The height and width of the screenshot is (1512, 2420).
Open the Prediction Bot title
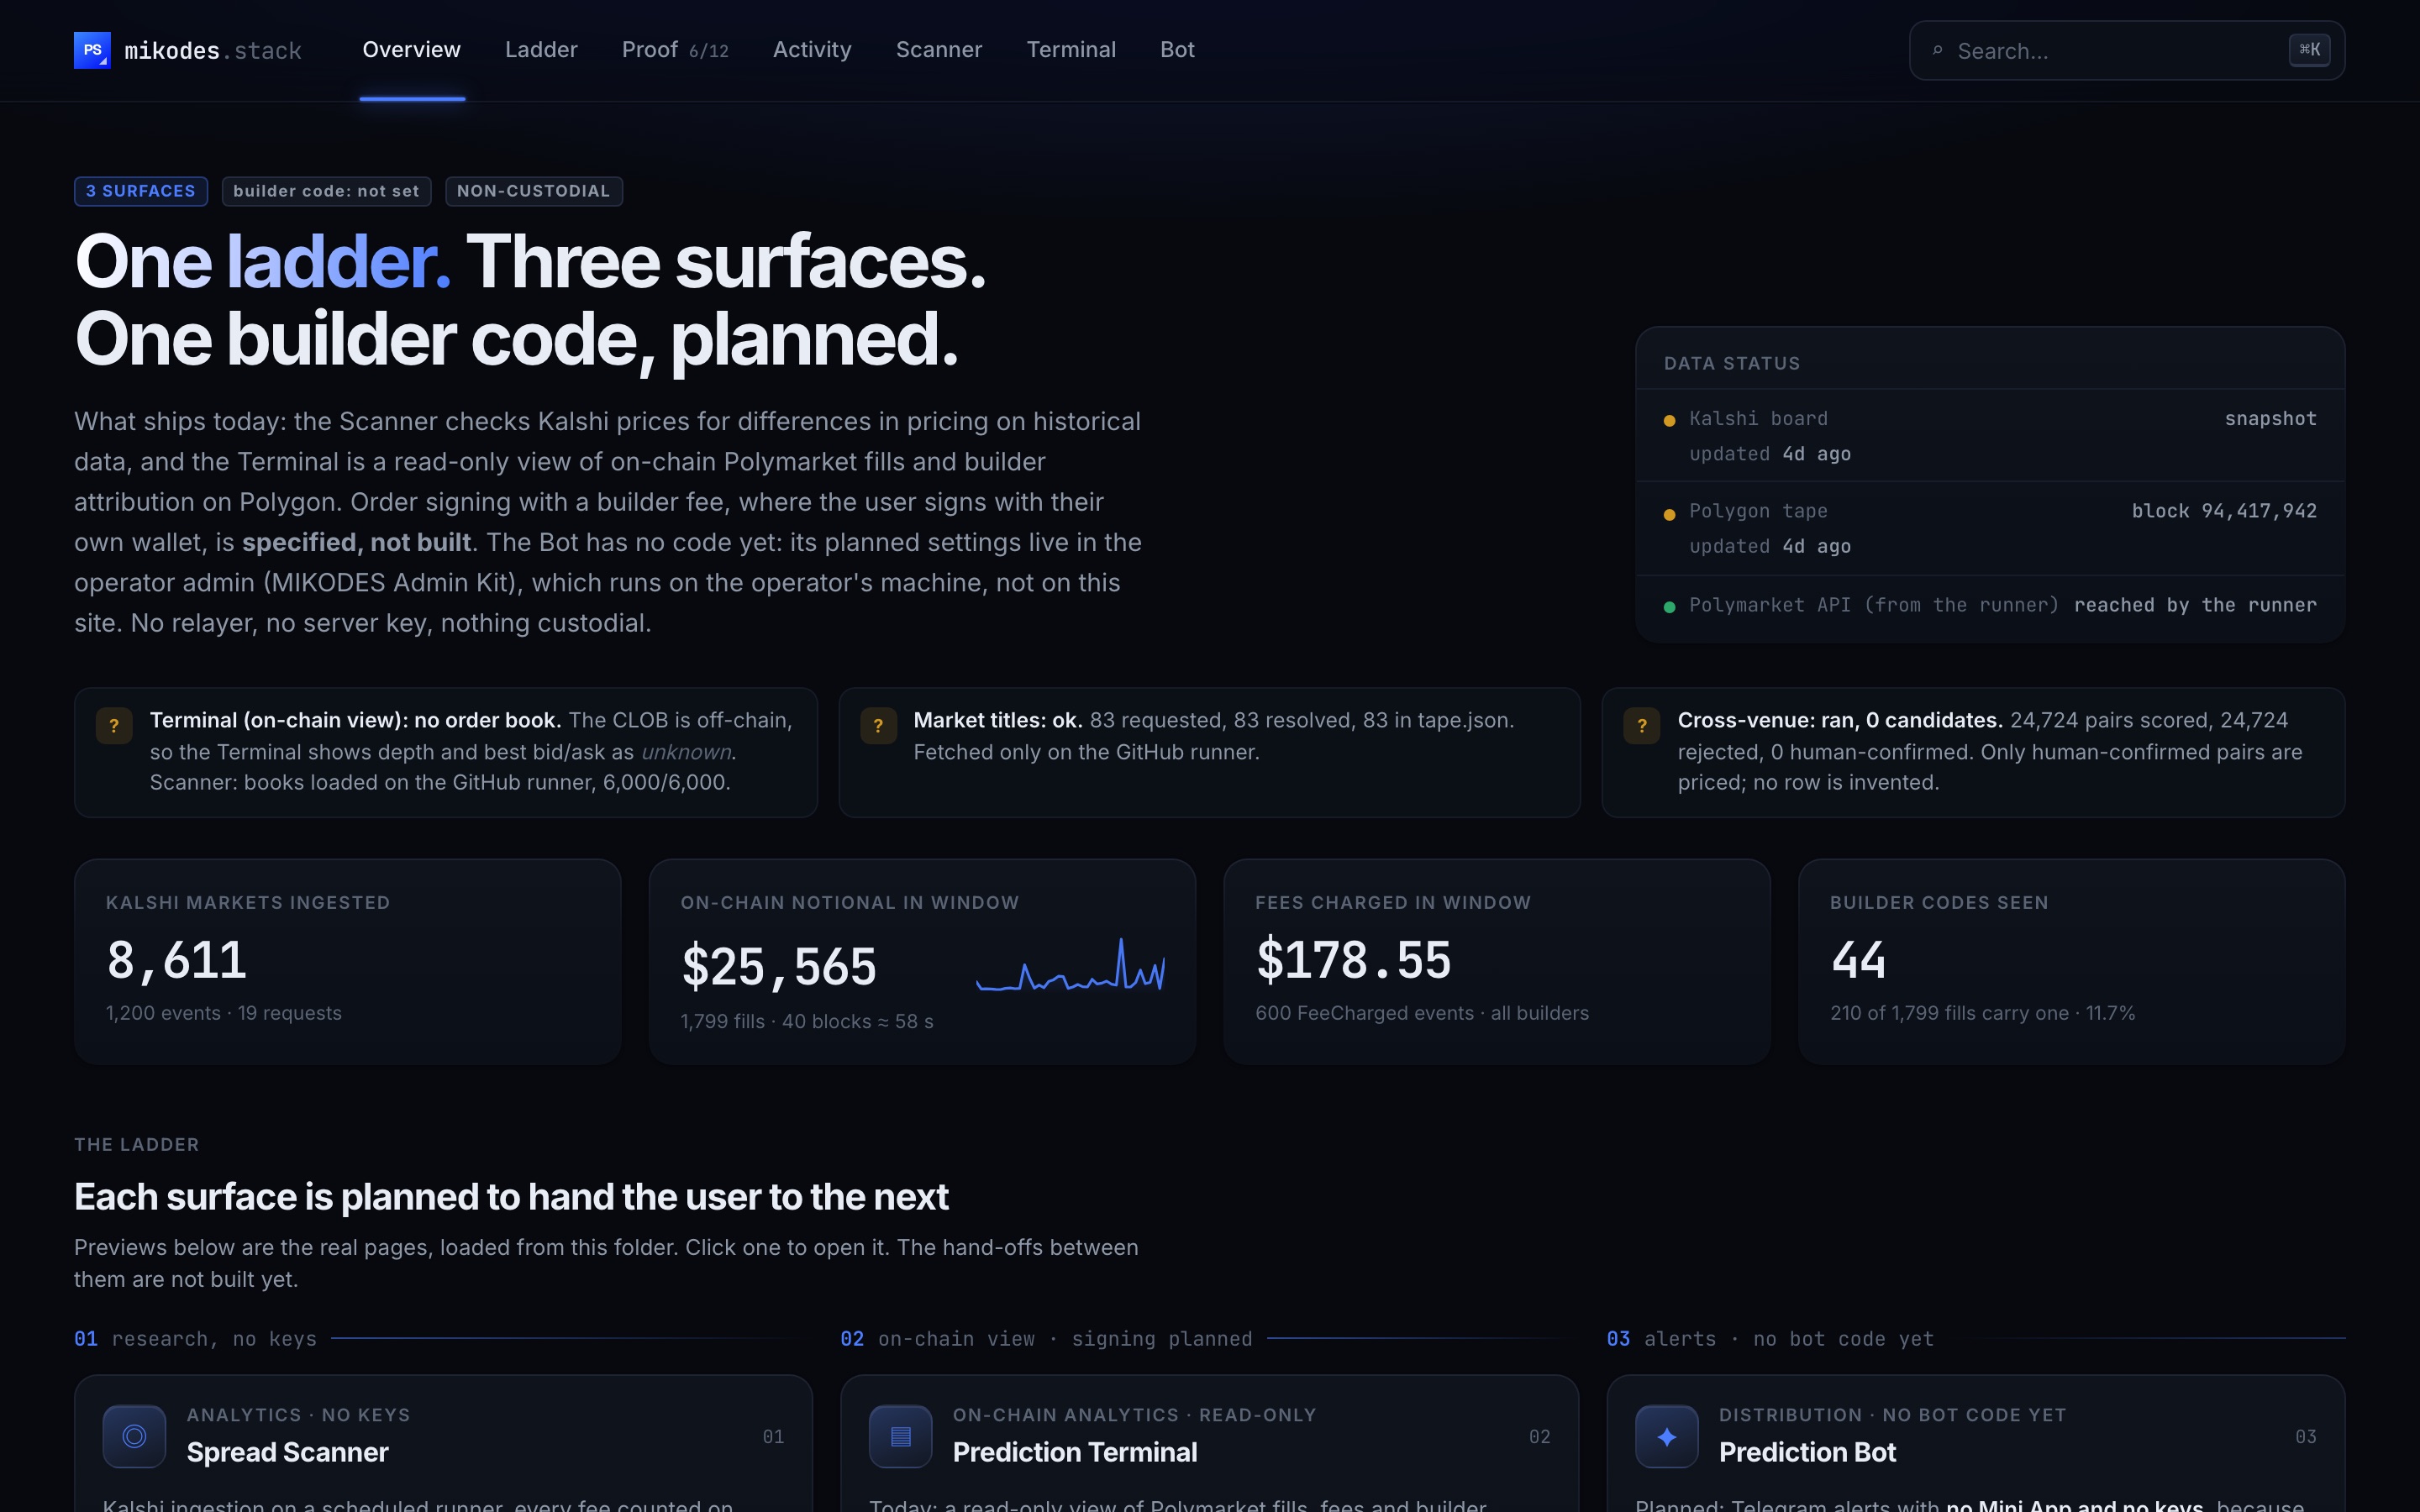(x=1807, y=1452)
